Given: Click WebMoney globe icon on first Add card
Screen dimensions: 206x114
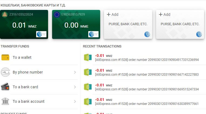Looking at the screenshot, I should tap(147, 34).
